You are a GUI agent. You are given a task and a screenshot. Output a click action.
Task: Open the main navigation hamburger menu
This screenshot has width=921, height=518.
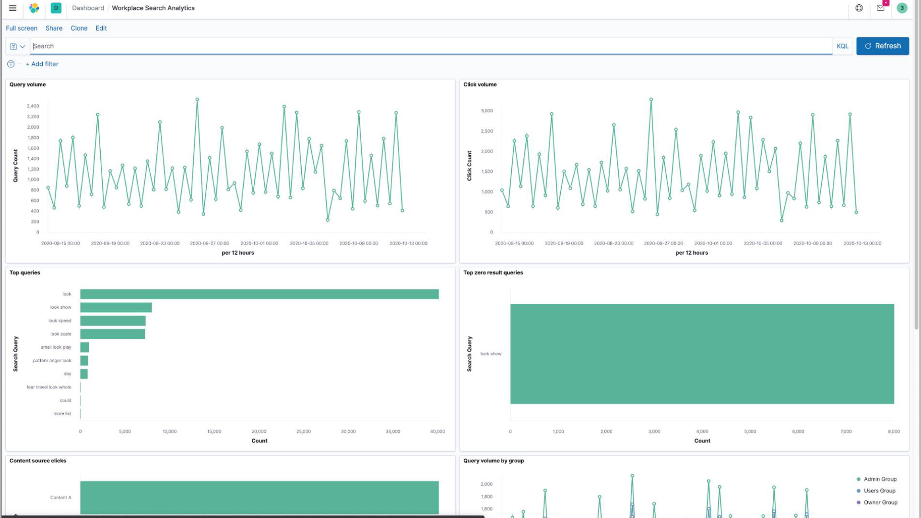[12, 8]
